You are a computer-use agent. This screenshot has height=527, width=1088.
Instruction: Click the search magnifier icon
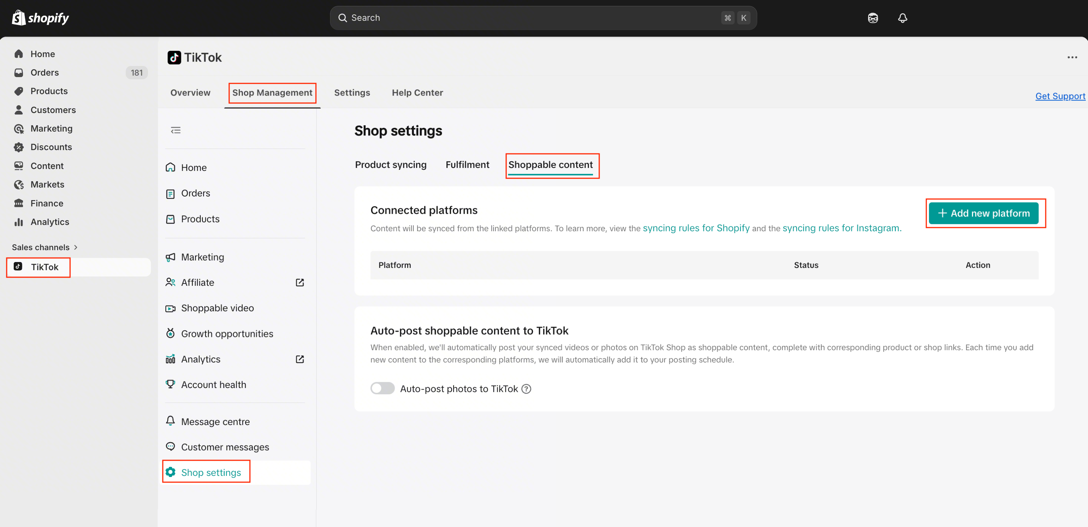click(x=343, y=18)
